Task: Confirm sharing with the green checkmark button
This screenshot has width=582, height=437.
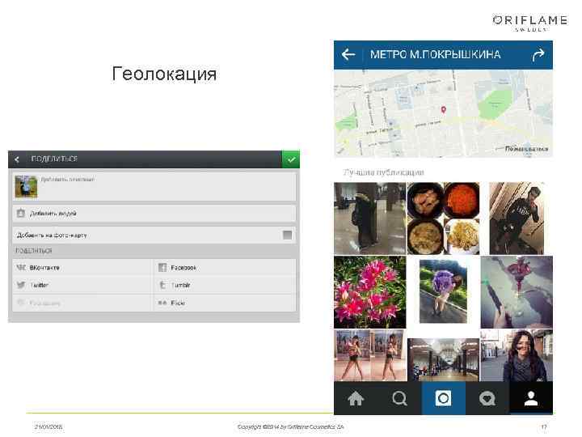Action: (291, 159)
